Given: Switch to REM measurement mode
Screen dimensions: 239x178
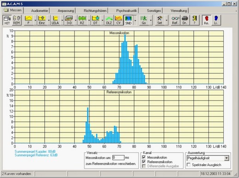Looking at the screenshot, I should 17,20.
